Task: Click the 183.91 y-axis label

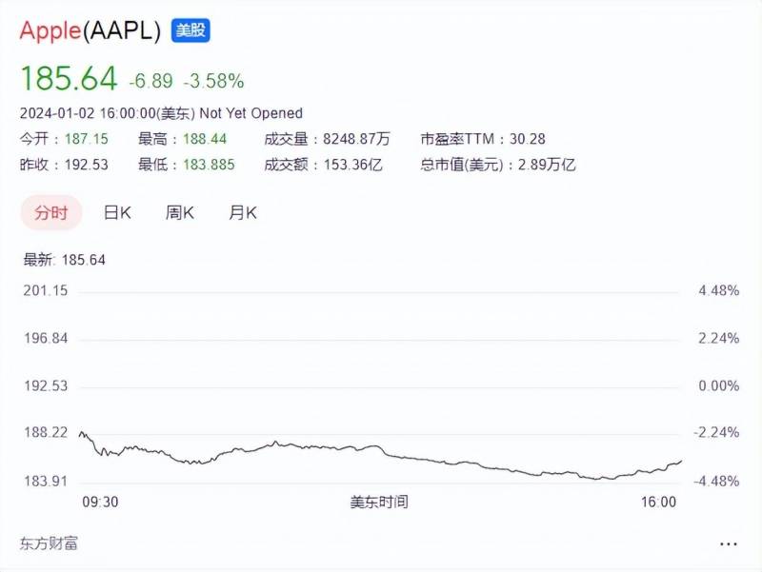Action: pyautogui.click(x=46, y=482)
